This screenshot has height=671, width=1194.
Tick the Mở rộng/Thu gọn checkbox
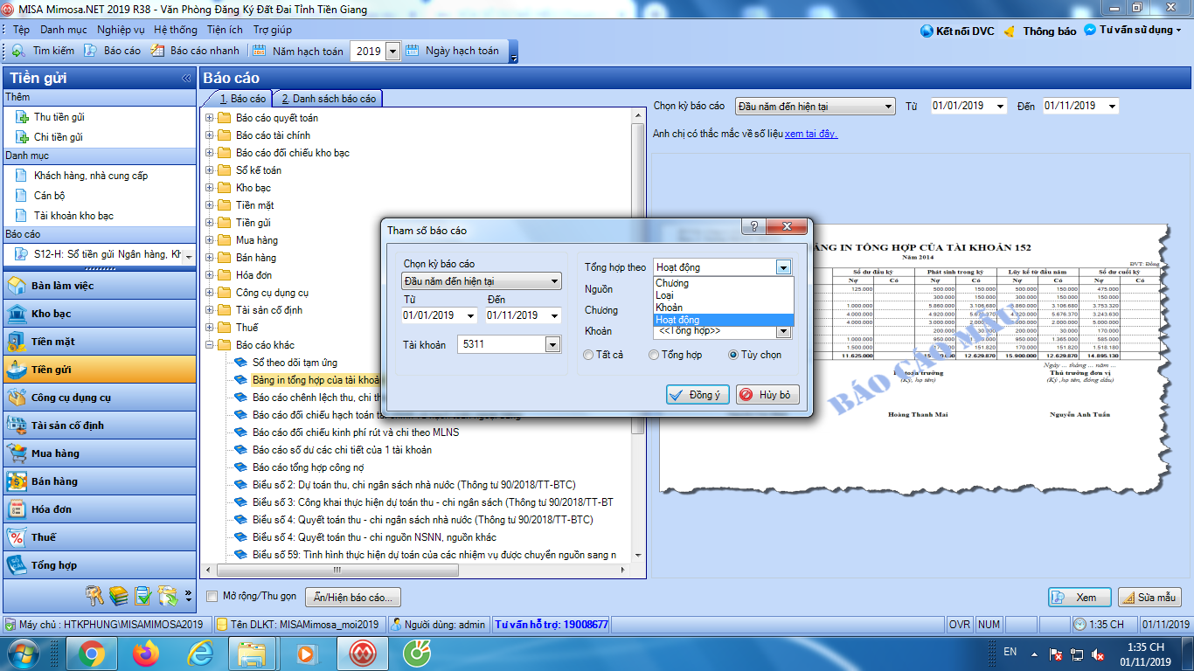[x=212, y=596]
